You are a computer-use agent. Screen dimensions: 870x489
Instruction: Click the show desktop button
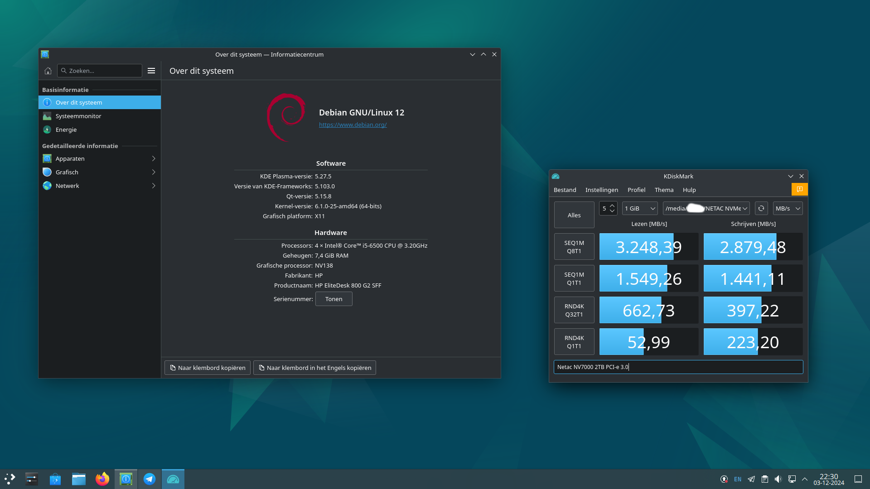pyautogui.click(x=858, y=479)
